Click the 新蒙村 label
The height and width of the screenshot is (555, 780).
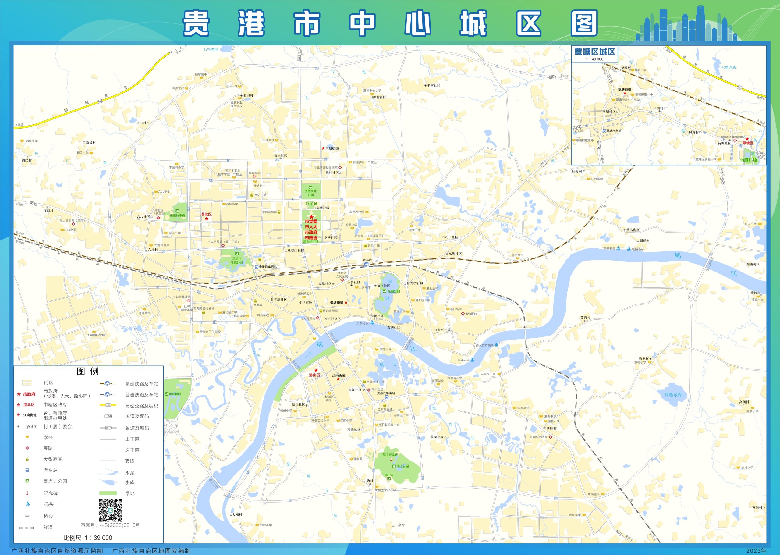(644, 358)
